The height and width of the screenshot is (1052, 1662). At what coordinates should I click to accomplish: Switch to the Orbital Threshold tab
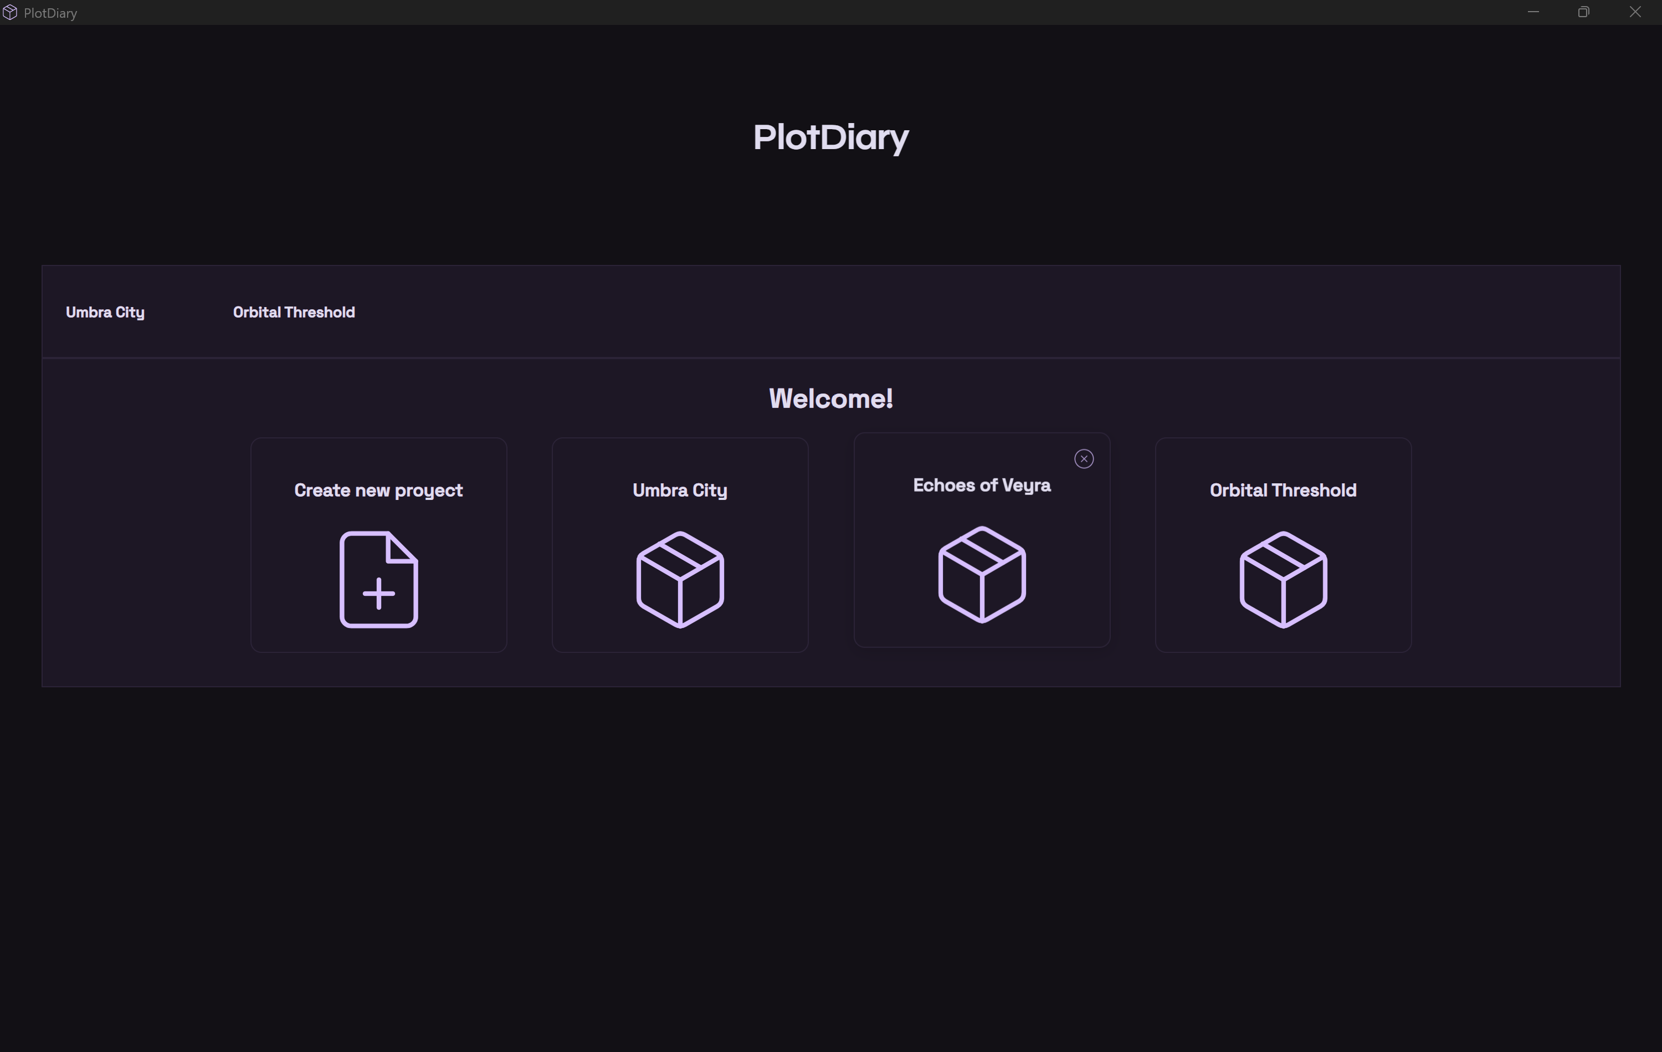tap(294, 312)
